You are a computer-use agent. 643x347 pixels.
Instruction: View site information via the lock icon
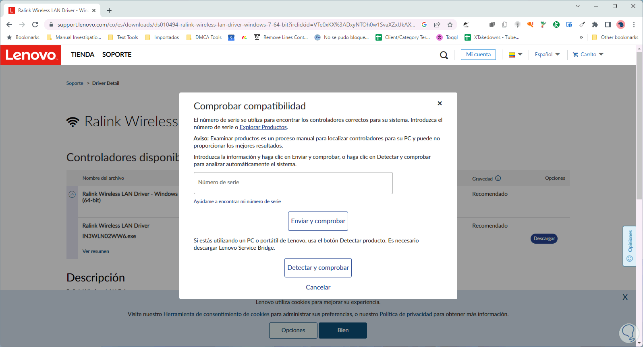[51, 25]
